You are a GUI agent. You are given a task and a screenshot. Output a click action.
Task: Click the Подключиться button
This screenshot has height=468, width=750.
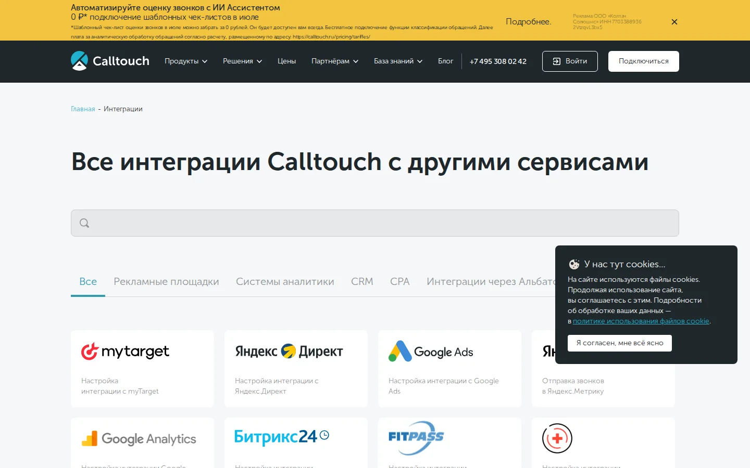[x=644, y=61]
